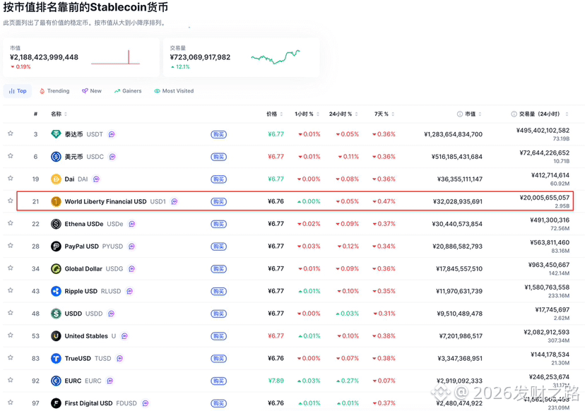Sort the table by 7天 % column
585x411 pixels.
[384, 114]
